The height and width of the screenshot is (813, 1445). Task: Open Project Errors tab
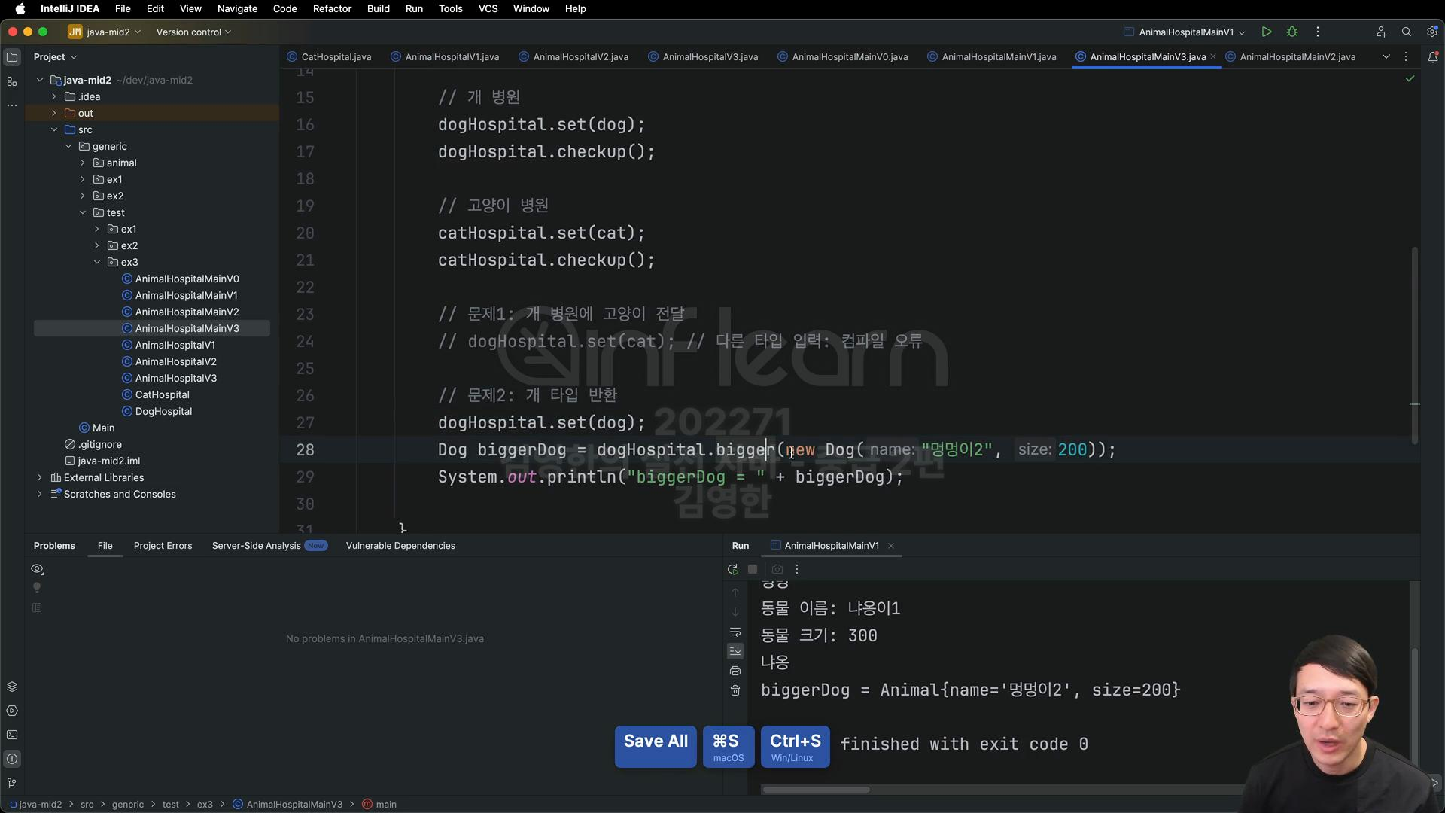163,546
